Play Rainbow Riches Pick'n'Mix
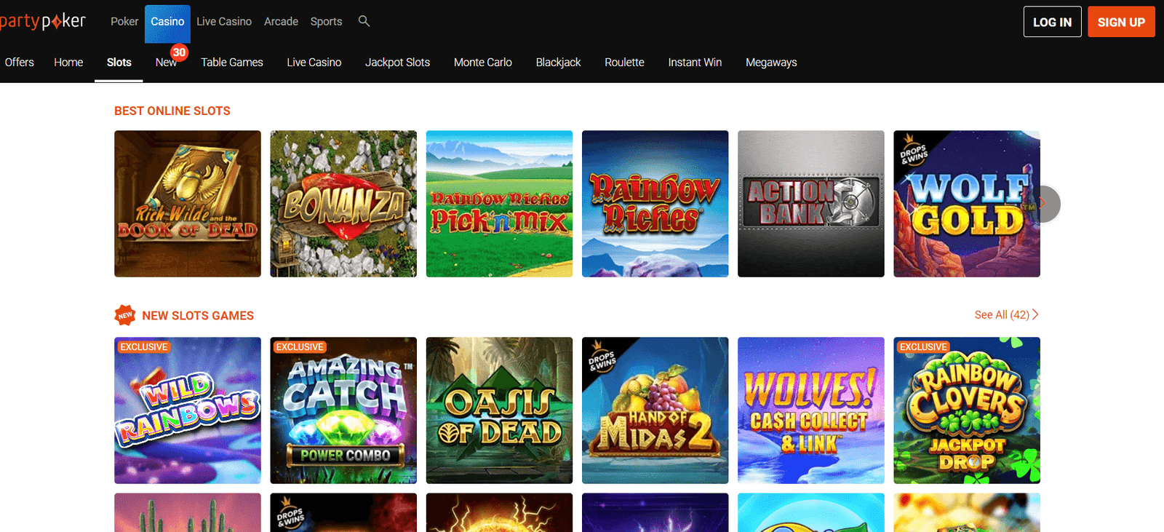 tap(499, 204)
